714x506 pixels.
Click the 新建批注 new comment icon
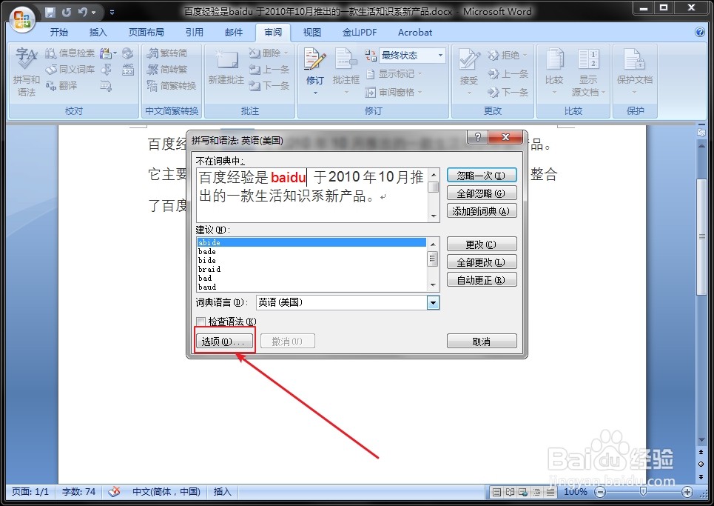point(226,59)
